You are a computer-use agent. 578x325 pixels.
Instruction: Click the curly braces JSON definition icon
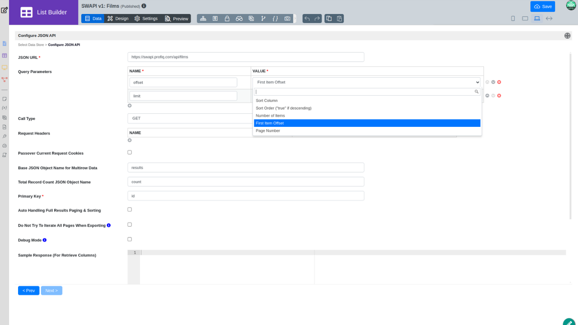(275, 19)
